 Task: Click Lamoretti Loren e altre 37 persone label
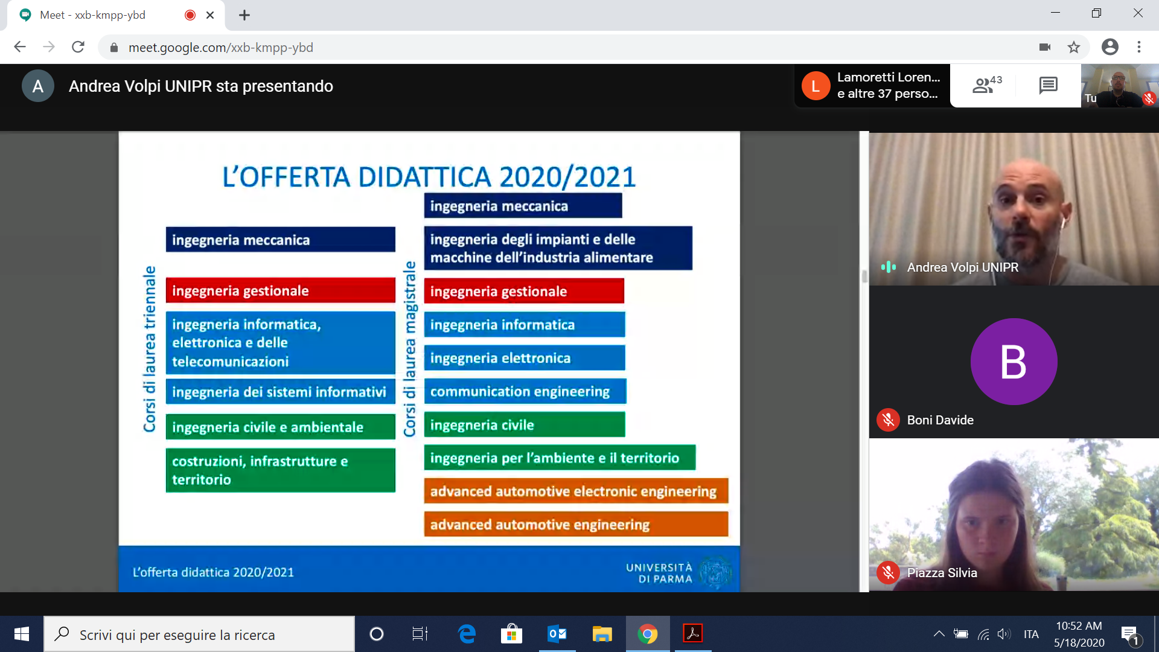[x=888, y=85]
